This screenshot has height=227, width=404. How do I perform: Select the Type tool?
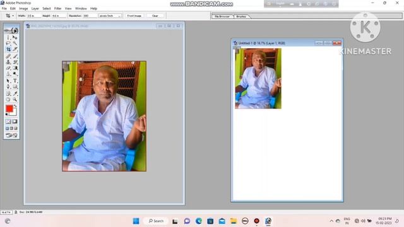tap(15, 81)
